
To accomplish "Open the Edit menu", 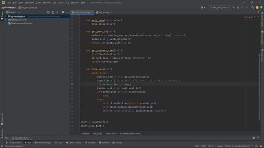I will tap(15, 2).
